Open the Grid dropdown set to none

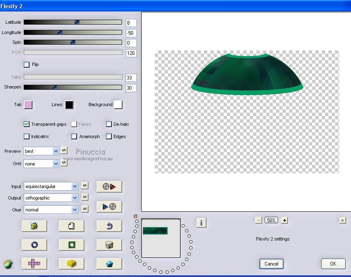[x=41, y=164]
